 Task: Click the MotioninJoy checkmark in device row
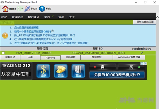[142, 53]
